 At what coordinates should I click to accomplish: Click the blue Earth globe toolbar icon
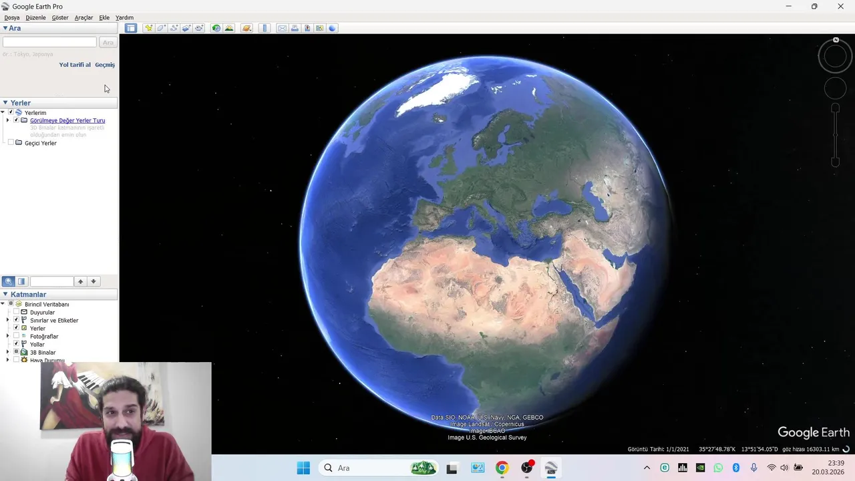(x=333, y=28)
